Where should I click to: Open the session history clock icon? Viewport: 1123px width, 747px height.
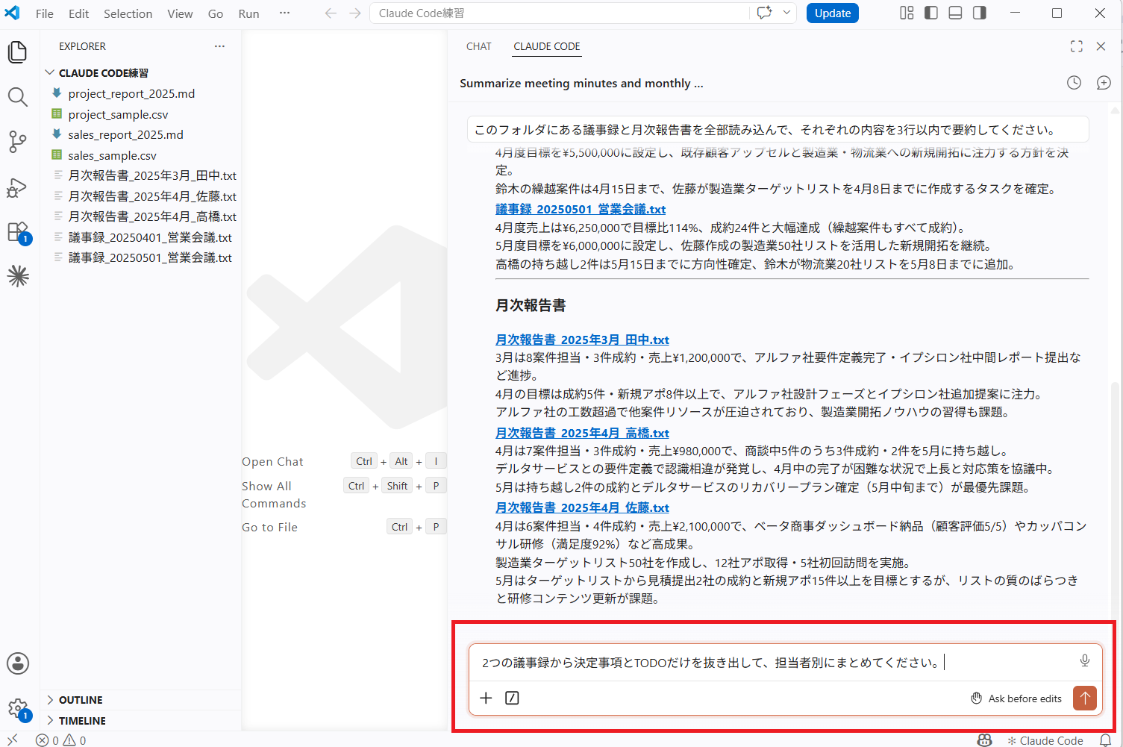click(1074, 83)
